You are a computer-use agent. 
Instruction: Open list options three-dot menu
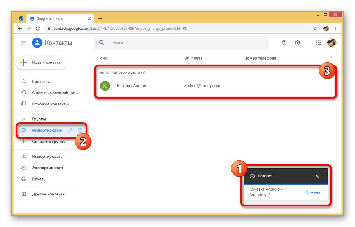click(332, 58)
